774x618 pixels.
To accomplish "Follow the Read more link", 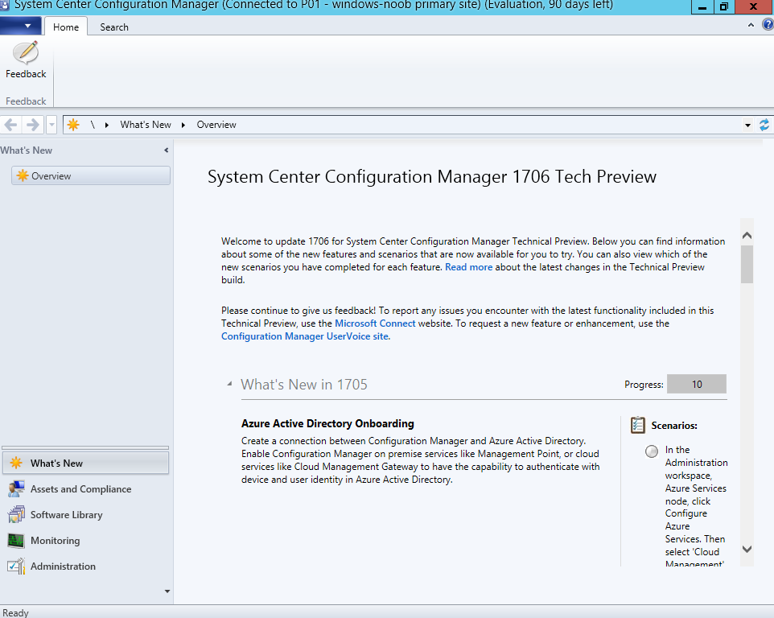I will tap(468, 267).
